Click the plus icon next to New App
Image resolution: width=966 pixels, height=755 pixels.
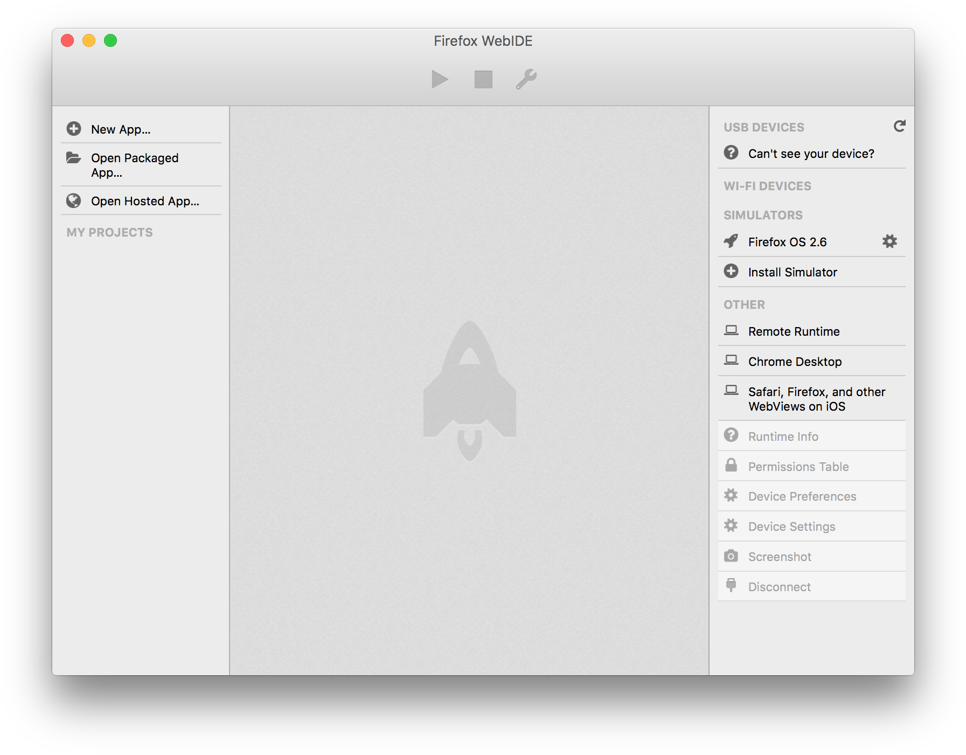tap(74, 129)
